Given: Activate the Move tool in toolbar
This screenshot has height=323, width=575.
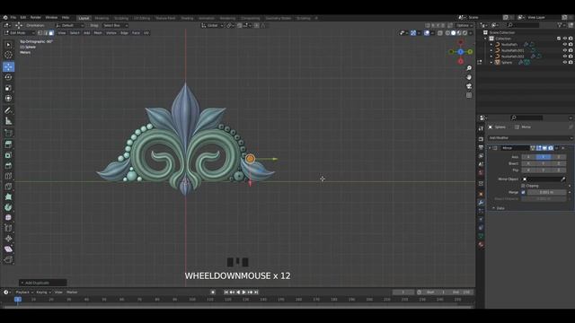Looking at the screenshot, I should coord(8,66).
